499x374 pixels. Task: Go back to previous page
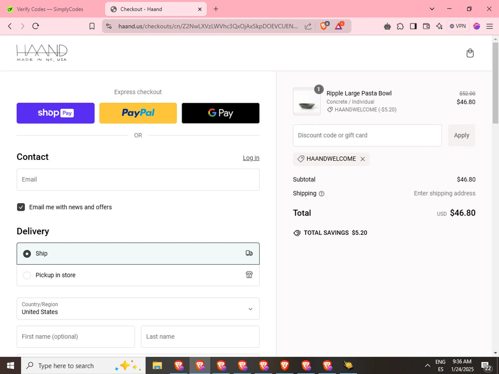click(x=10, y=26)
